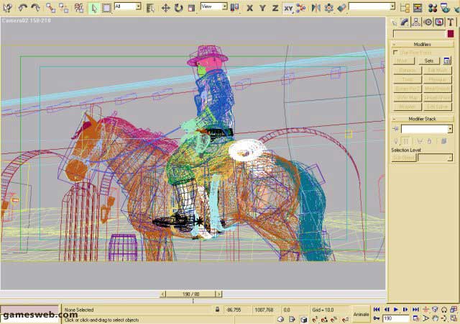Choose the Select and Move tool

[165, 7]
